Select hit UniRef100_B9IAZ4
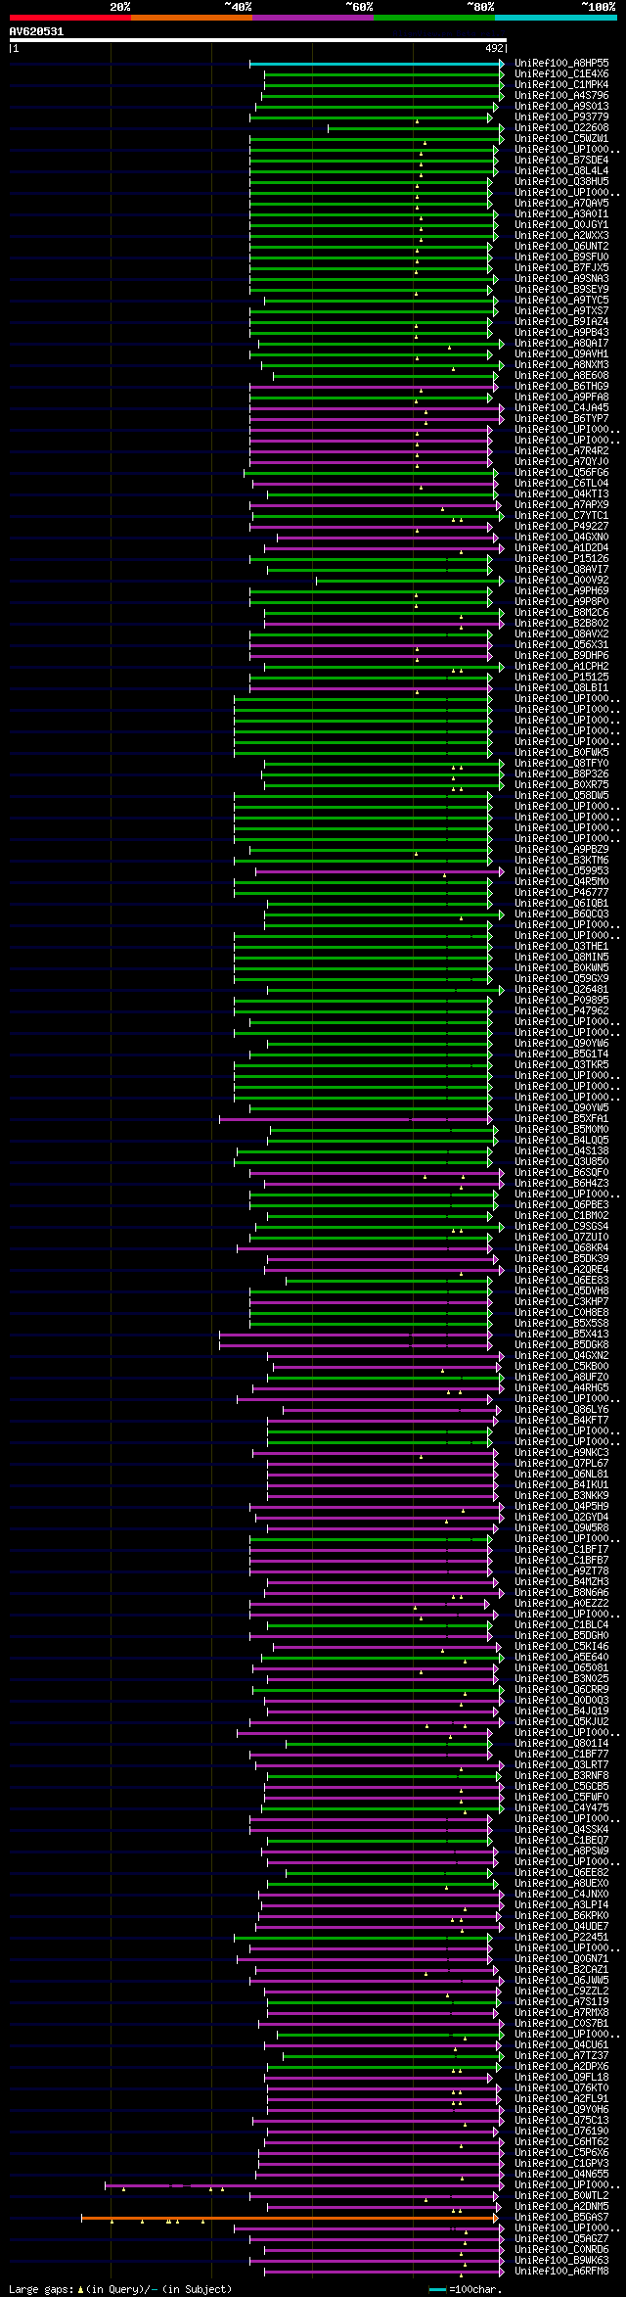The image size is (626, 2297). point(561,322)
